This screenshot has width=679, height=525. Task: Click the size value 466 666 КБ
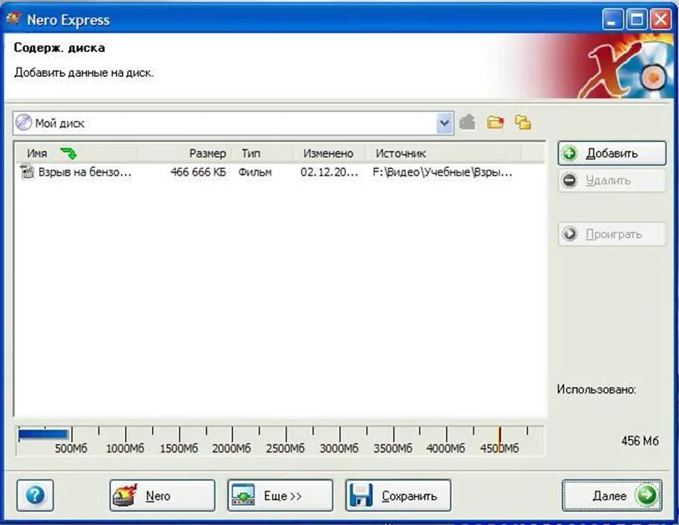[198, 172]
